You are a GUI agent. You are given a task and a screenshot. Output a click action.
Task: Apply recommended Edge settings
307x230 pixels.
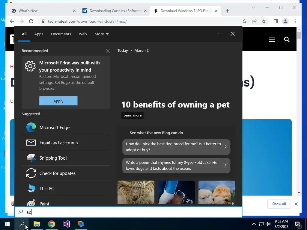click(58, 101)
